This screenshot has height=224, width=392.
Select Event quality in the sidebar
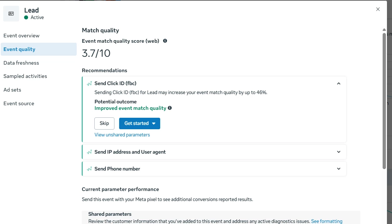[39, 49]
